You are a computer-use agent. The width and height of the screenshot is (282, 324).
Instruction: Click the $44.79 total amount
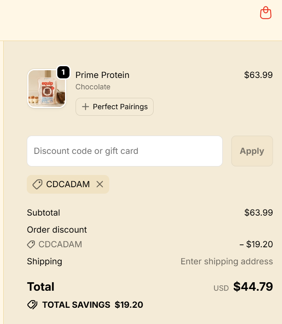253,287
